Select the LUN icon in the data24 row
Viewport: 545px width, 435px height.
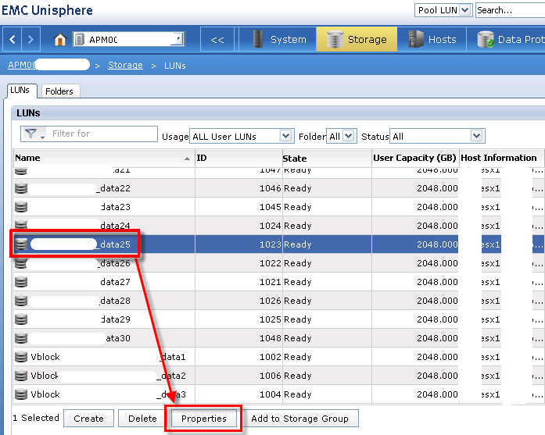click(x=21, y=225)
